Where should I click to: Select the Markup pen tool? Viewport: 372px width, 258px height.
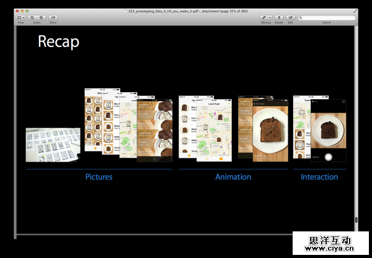(x=264, y=17)
